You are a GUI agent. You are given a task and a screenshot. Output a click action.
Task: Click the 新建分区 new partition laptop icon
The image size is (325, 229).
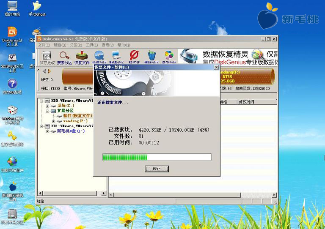[117, 57]
